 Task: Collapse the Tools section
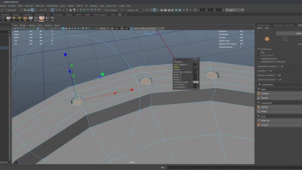click(x=259, y=116)
